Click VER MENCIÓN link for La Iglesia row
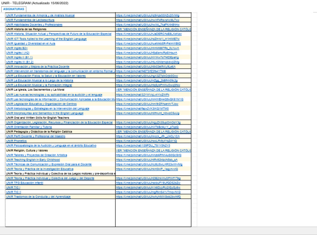This screenshot has width=317, height=235. (154, 90)
